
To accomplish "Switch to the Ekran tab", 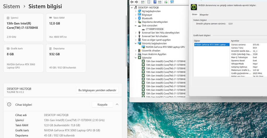I will [195, 15].
